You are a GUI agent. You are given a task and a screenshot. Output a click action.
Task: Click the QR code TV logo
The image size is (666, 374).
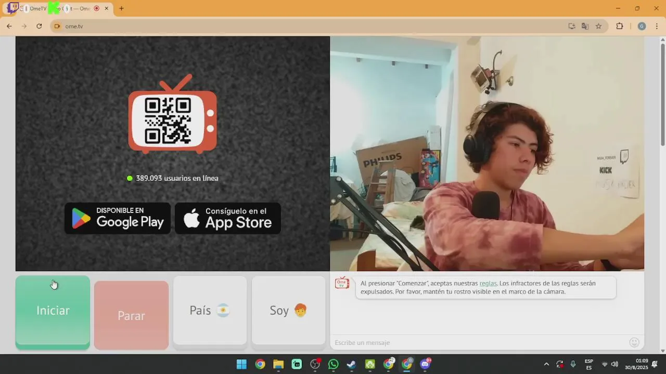pos(172,114)
